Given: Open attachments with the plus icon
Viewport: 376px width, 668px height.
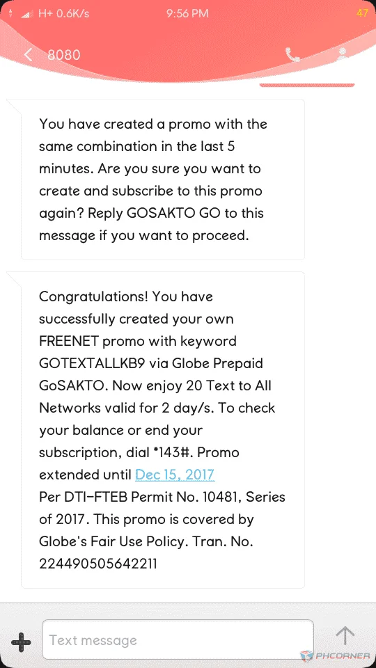Looking at the screenshot, I should click(x=20, y=640).
